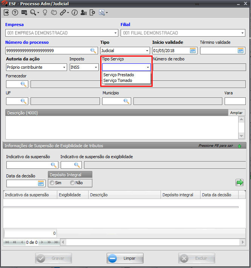Select Sim for Depósito Integral
This screenshot has width=251, height=268.
(52, 183)
